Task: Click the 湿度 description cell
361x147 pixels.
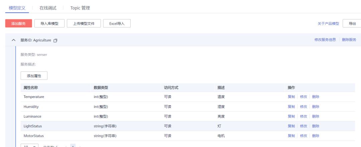Action: click(221, 107)
